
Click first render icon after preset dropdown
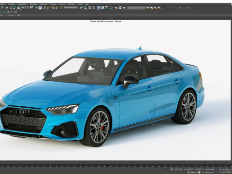148,8
